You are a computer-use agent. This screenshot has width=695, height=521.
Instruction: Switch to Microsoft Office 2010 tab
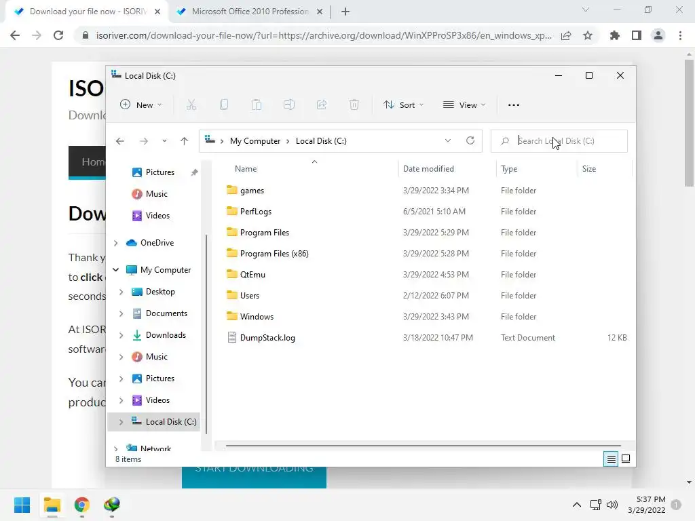click(250, 12)
